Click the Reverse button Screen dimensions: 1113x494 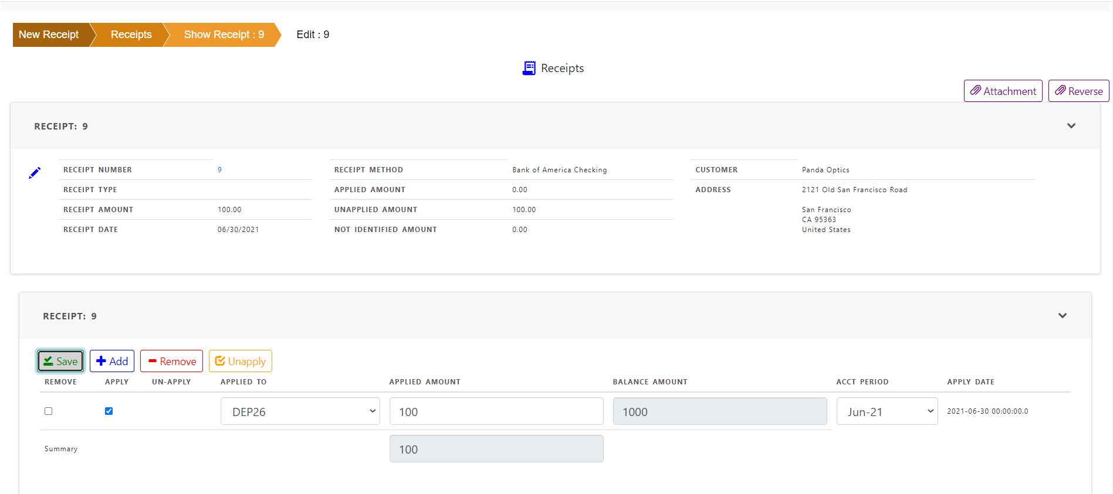pos(1078,91)
